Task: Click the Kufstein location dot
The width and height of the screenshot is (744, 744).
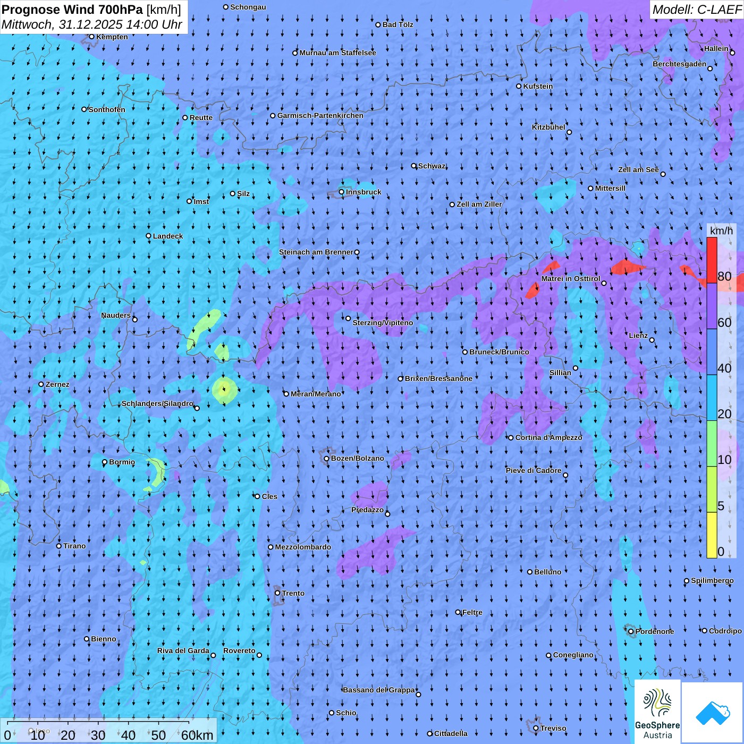Action: 519,86
